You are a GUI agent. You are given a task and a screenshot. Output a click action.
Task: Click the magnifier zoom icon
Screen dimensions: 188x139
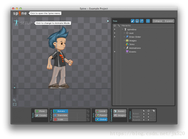point(14,100)
